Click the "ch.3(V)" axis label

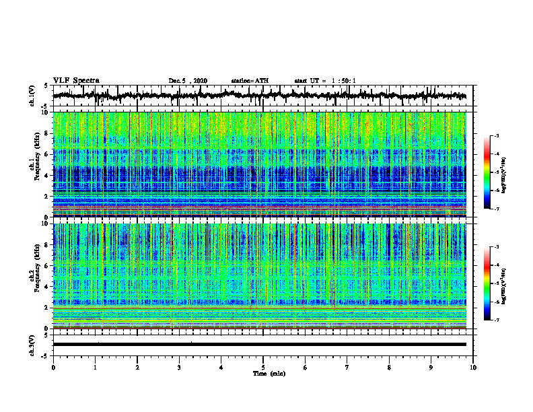(x=32, y=345)
